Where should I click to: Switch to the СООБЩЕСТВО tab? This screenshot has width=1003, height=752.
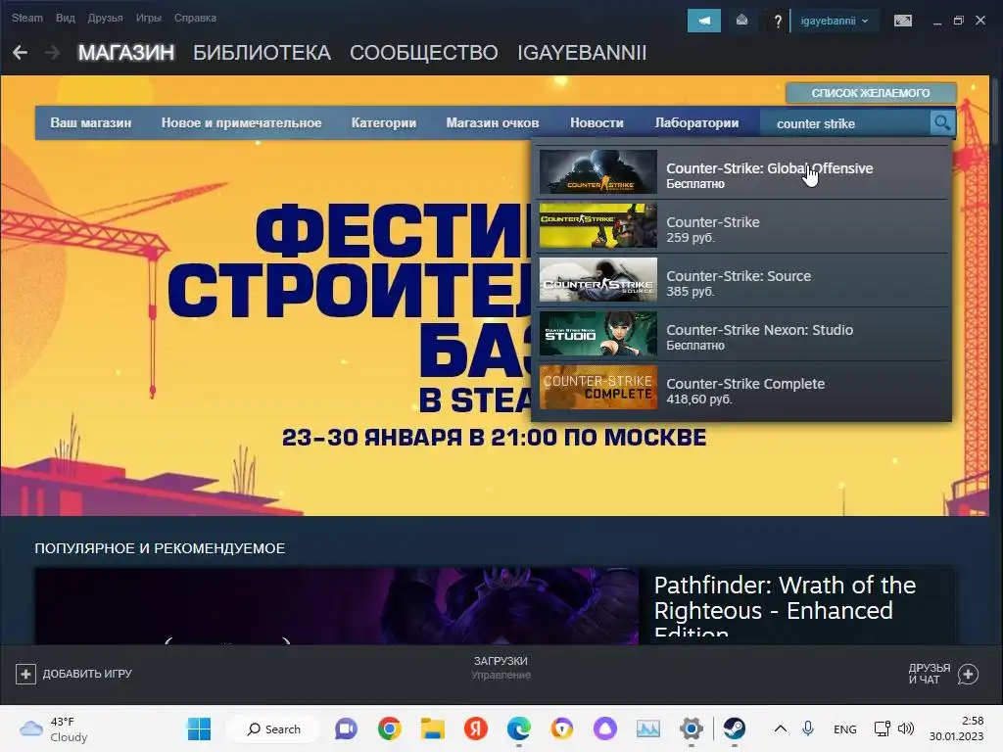coord(424,53)
